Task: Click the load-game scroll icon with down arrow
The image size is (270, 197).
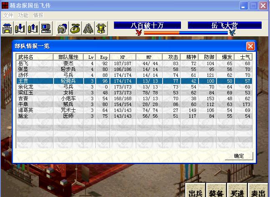Action: [20, 28]
